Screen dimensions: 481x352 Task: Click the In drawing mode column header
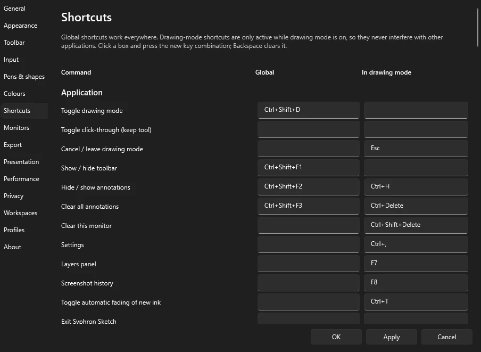click(x=386, y=72)
